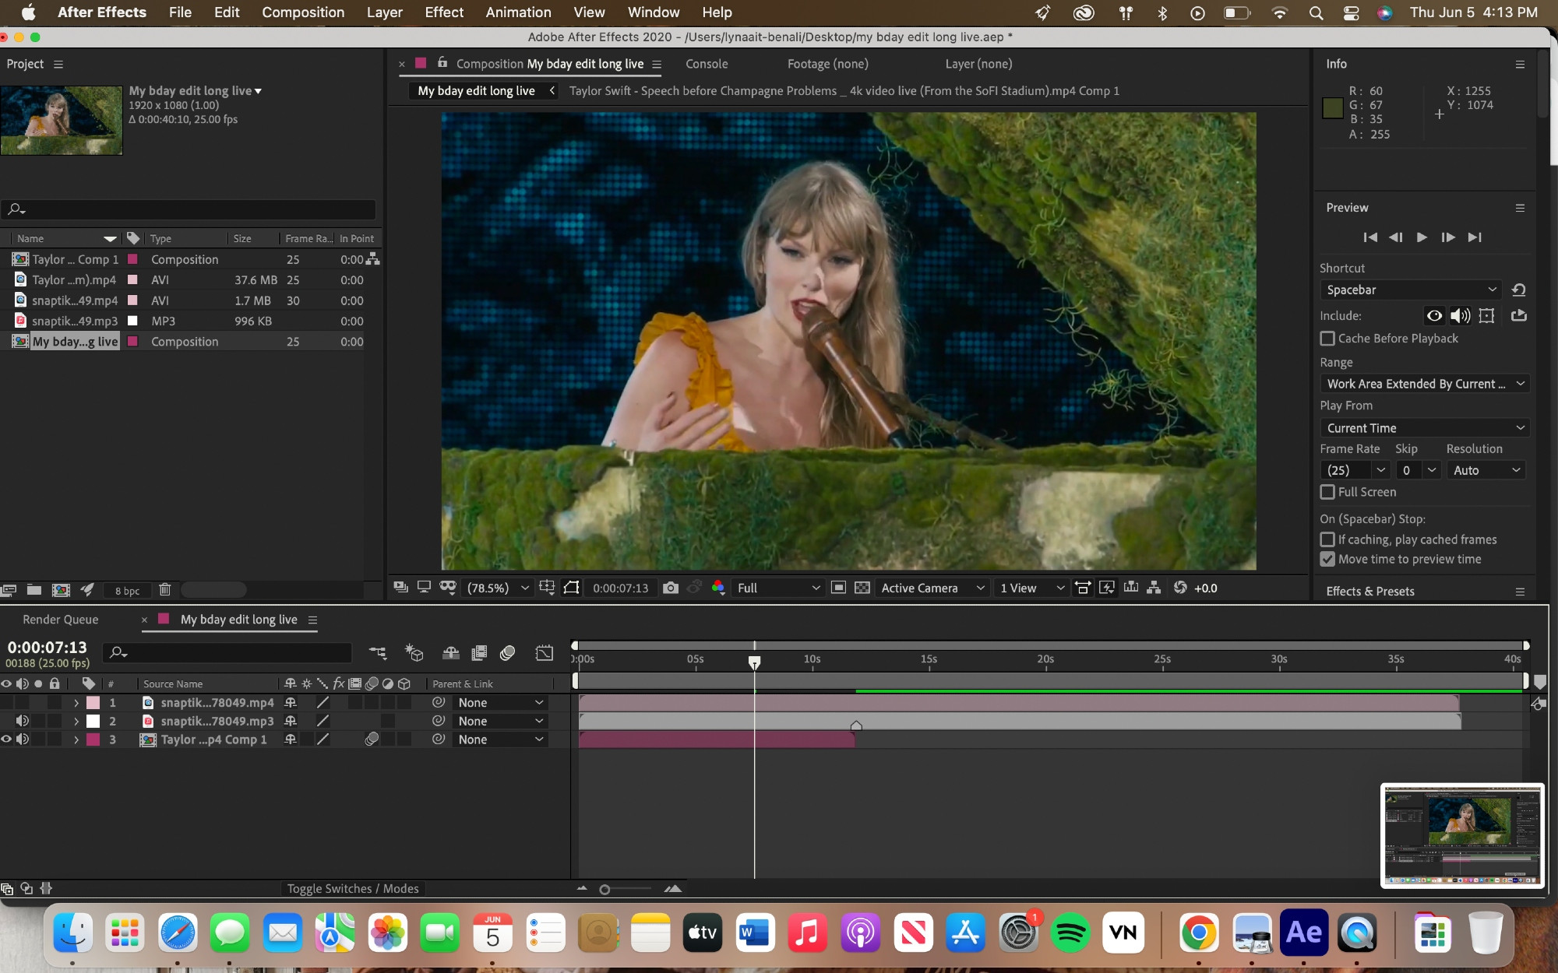The image size is (1558, 973).
Task: Take a snapshot with the camera icon
Action: point(670,588)
